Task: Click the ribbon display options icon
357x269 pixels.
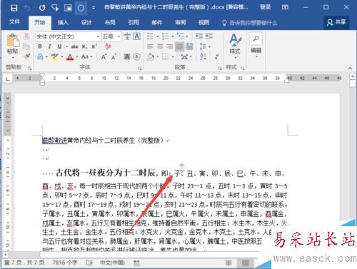Action: coord(285,8)
